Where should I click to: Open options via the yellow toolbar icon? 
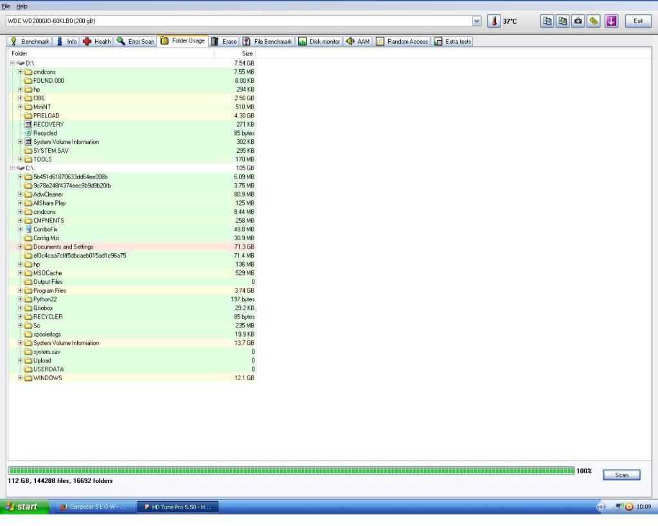(594, 21)
